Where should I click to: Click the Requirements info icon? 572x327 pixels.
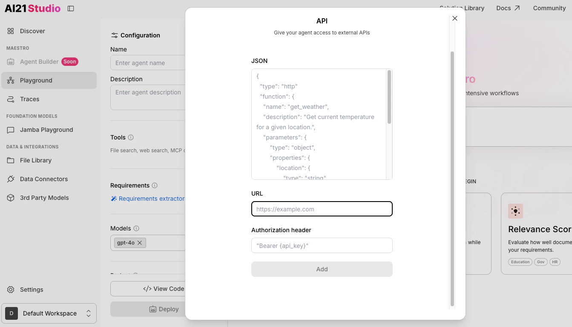coord(155,185)
